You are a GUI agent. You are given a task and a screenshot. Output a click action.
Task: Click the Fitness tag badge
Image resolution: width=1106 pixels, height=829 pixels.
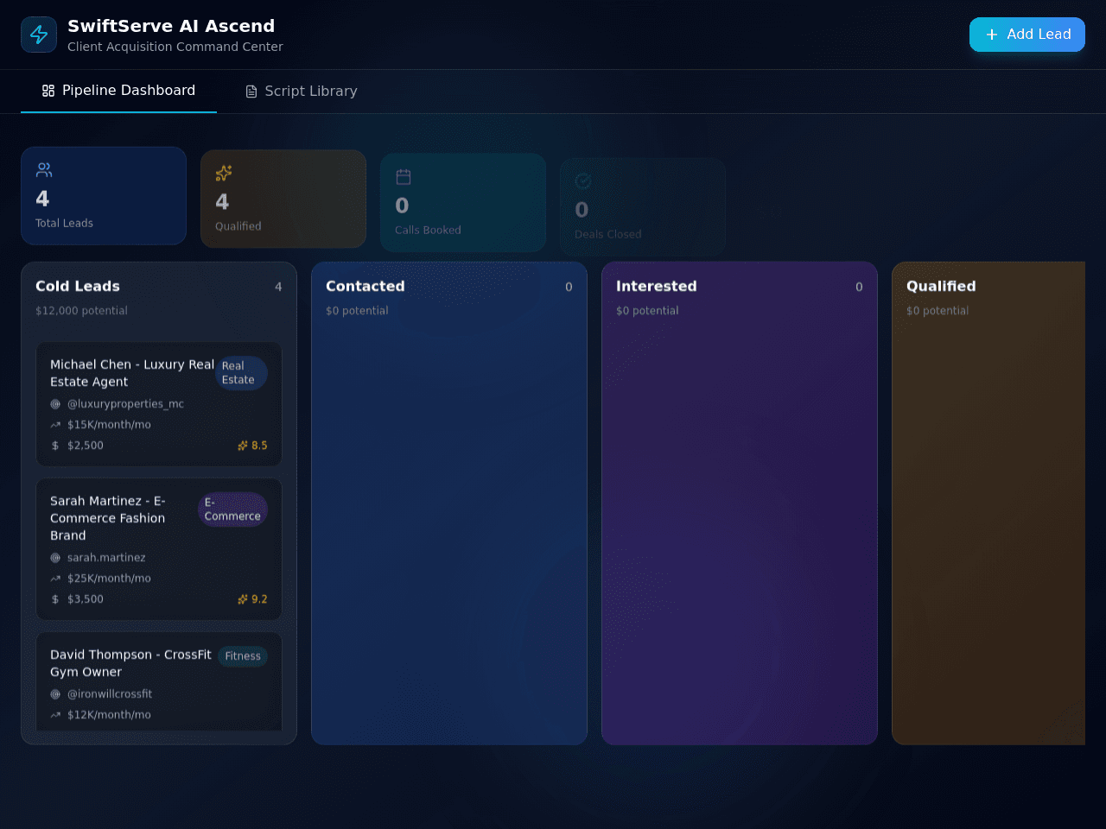coord(243,656)
